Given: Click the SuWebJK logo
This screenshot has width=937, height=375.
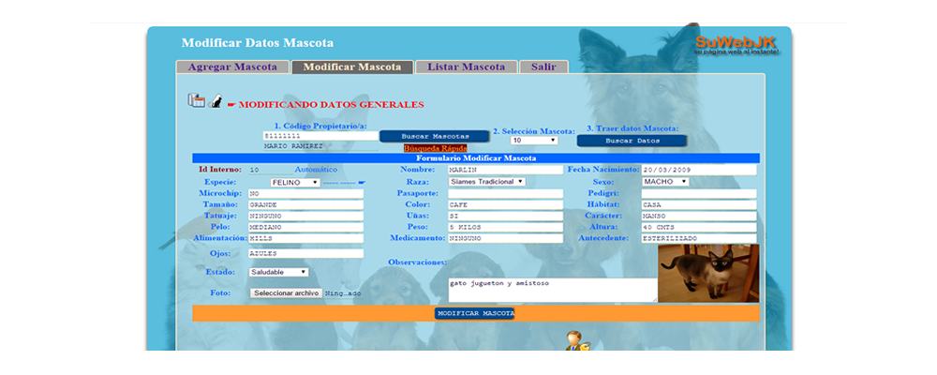Looking at the screenshot, I should tap(737, 43).
